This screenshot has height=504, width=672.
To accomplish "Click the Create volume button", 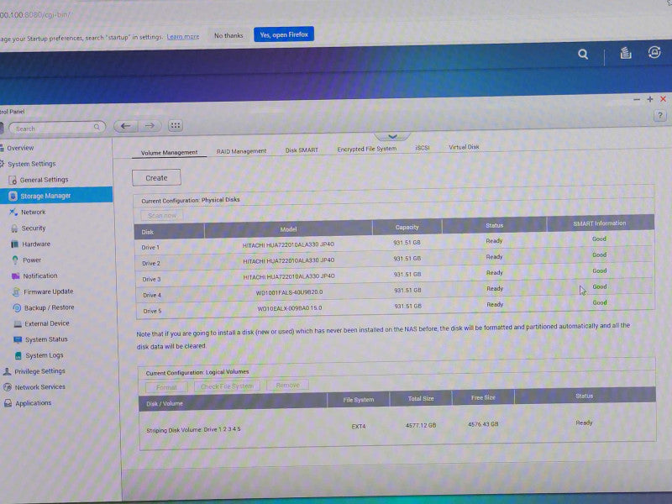I will [x=156, y=178].
